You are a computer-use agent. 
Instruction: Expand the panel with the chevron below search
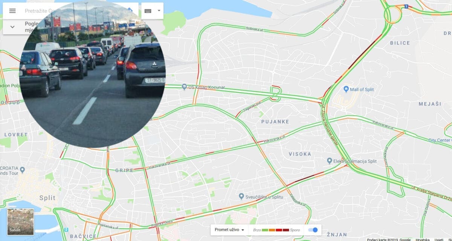[x=12, y=27]
